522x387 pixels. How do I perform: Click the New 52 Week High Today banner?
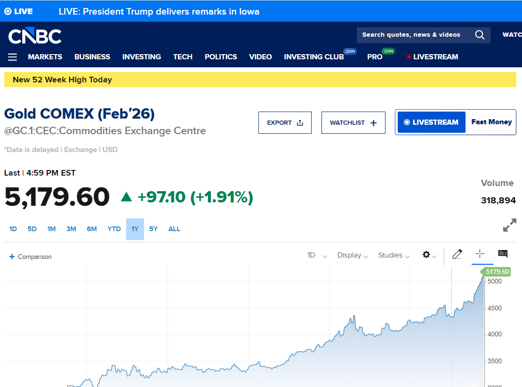coord(260,80)
